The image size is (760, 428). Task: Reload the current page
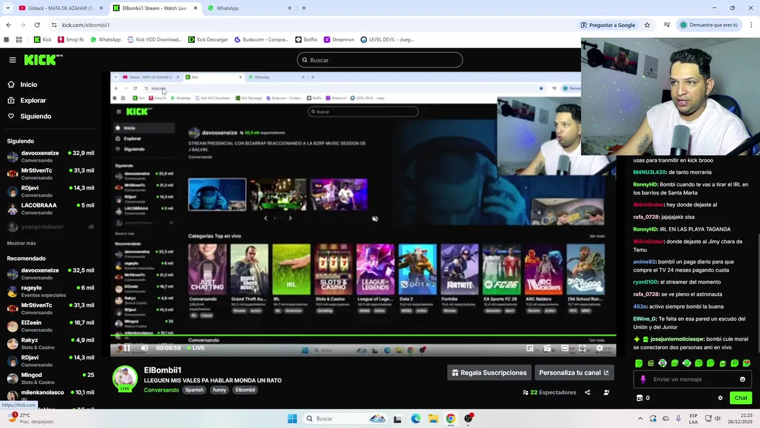click(x=37, y=25)
